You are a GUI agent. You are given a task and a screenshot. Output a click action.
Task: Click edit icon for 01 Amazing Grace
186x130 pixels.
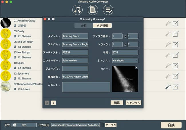[175, 23]
